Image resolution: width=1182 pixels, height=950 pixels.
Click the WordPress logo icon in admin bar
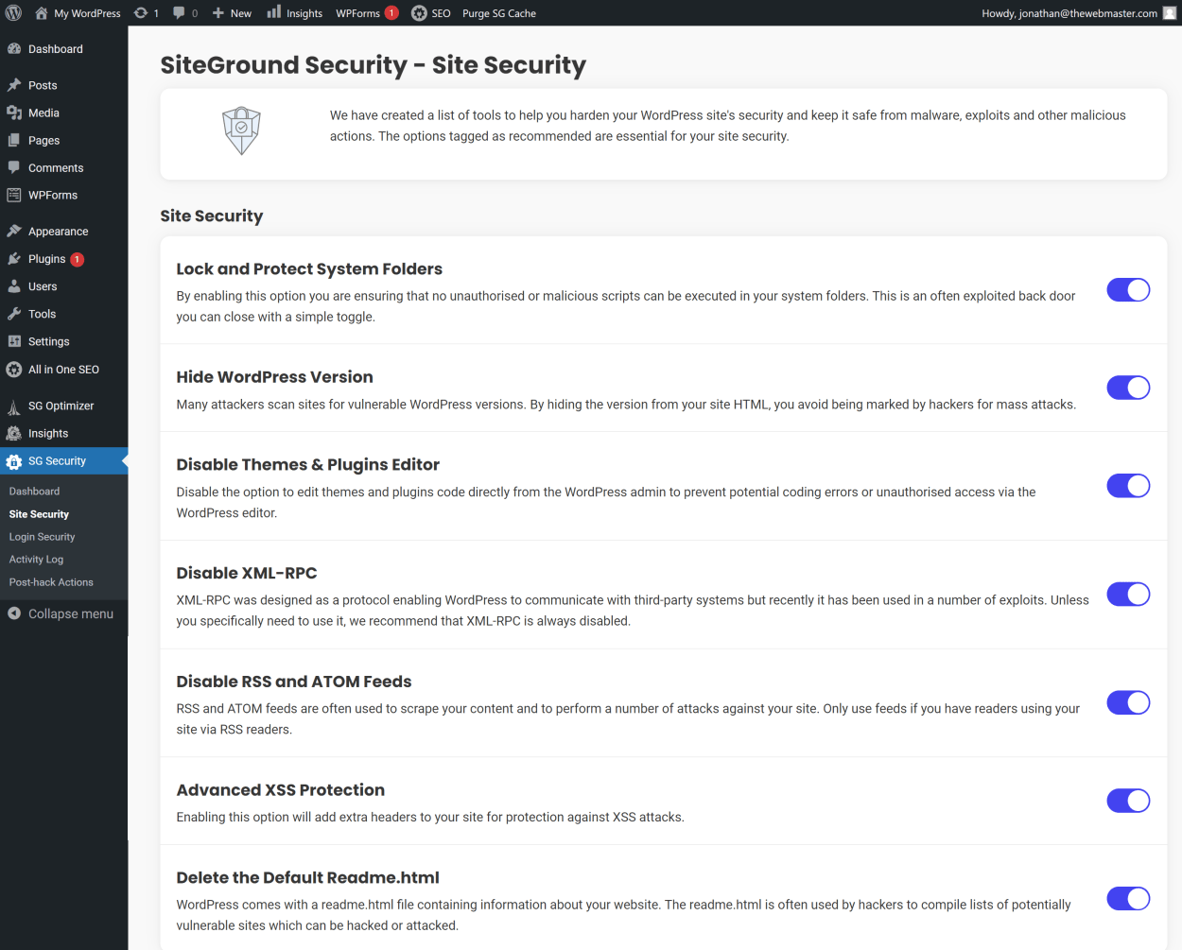pyautogui.click(x=13, y=13)
